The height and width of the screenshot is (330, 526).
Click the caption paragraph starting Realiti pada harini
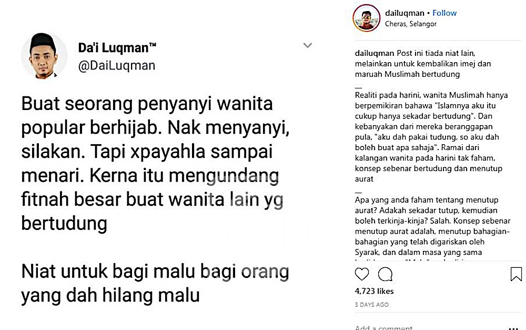(431, 137)
